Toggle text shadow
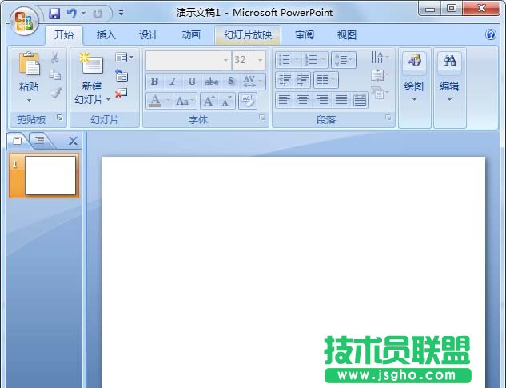The image size is (506, 388). (x=230, y=82)
